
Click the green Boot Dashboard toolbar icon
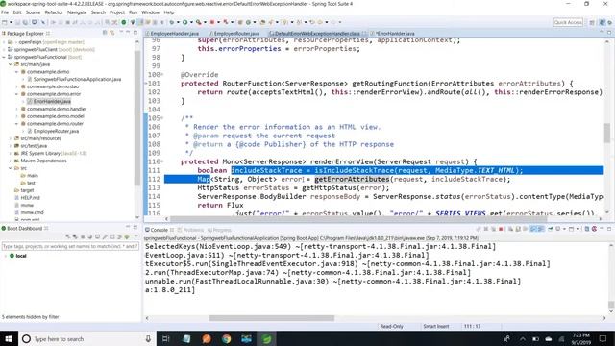[x=124, y=22]
